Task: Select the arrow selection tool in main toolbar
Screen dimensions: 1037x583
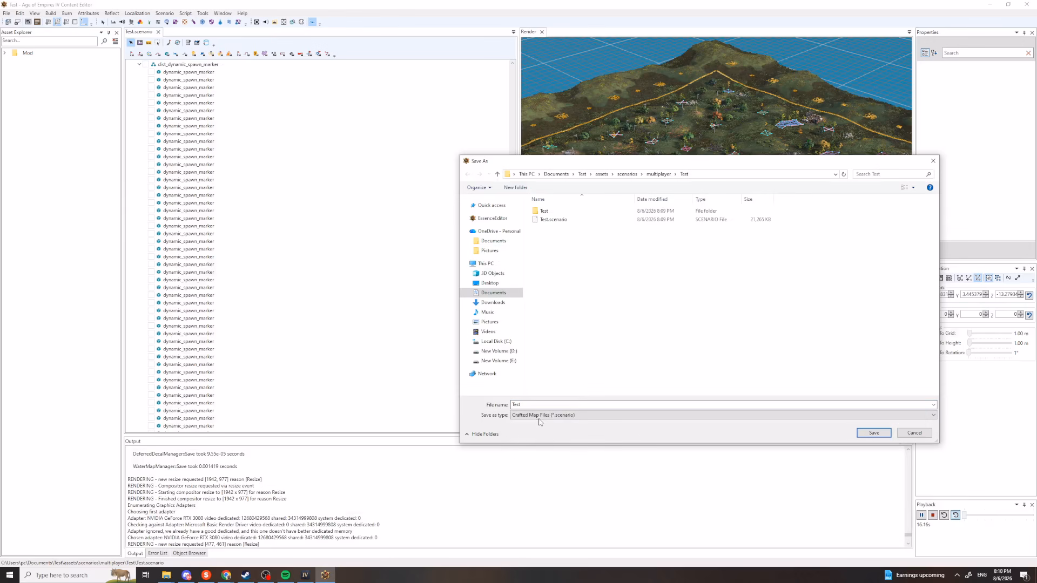Action: [x=103, y=22]
